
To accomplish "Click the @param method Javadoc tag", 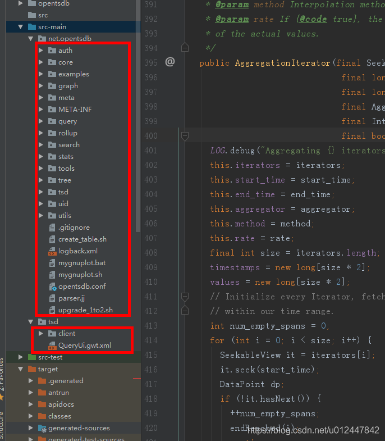I will click(232, 4).
